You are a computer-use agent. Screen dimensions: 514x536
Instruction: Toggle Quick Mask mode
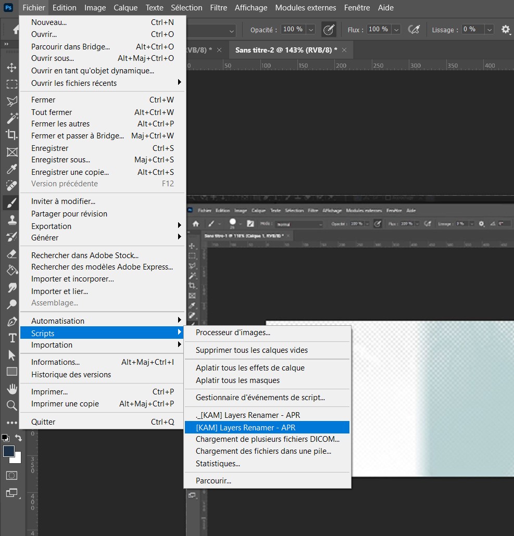point(11,476)
